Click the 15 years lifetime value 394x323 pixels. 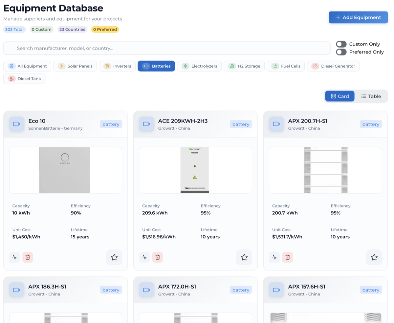(80, 237)
